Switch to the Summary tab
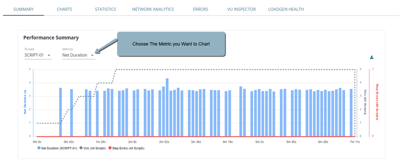 point(24,9)
